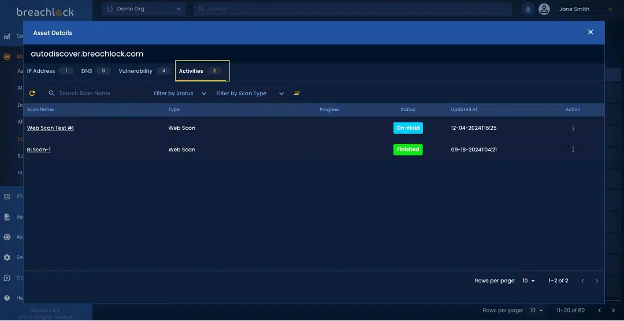Click the Help question mark icon
Screen dimensions: 624x321
[7, 297]
